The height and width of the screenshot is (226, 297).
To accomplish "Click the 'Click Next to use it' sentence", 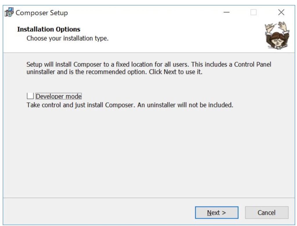I will pyautogui.click(x=175, y=72).
